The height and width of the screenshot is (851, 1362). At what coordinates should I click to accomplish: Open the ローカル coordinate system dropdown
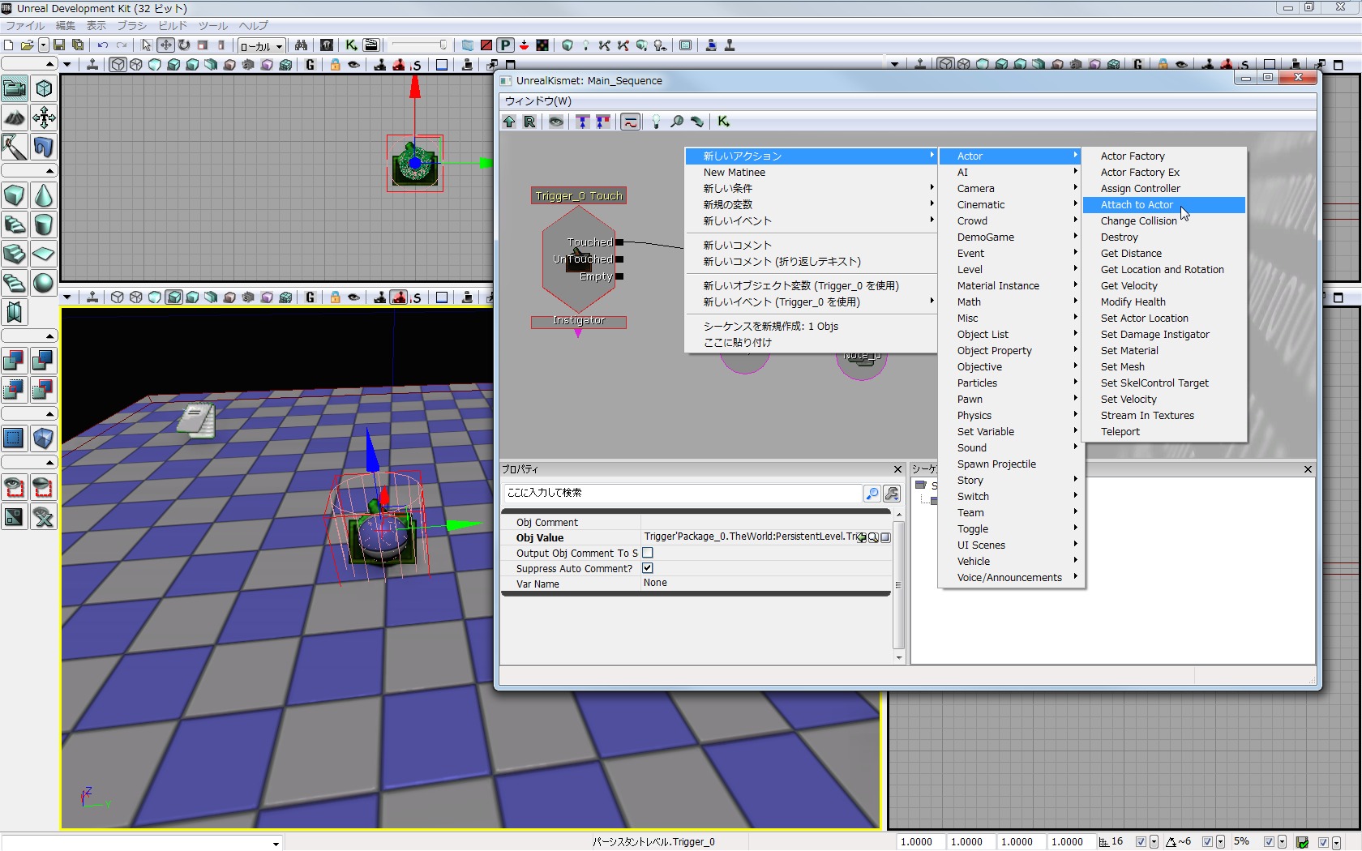pos(261,46)
